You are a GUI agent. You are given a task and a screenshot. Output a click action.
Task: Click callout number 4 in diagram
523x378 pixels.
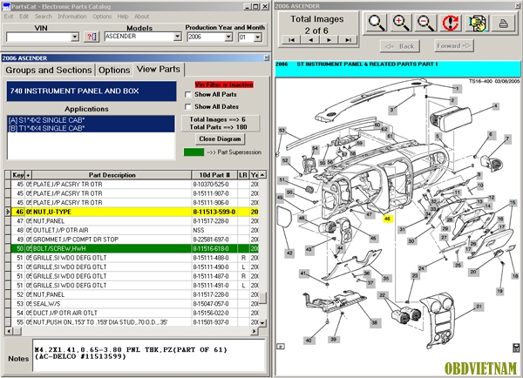(496, 106)
